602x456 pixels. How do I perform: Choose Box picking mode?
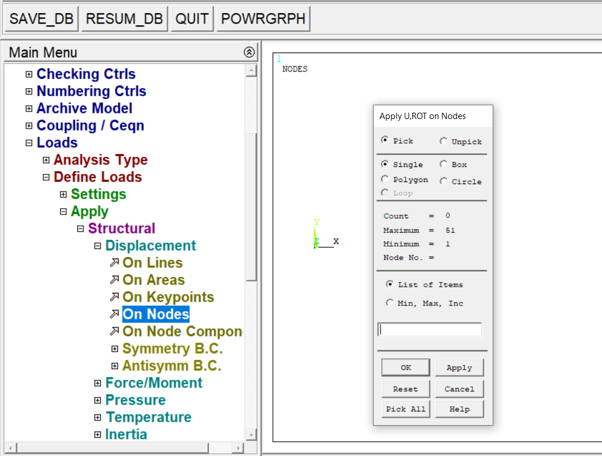443,164
